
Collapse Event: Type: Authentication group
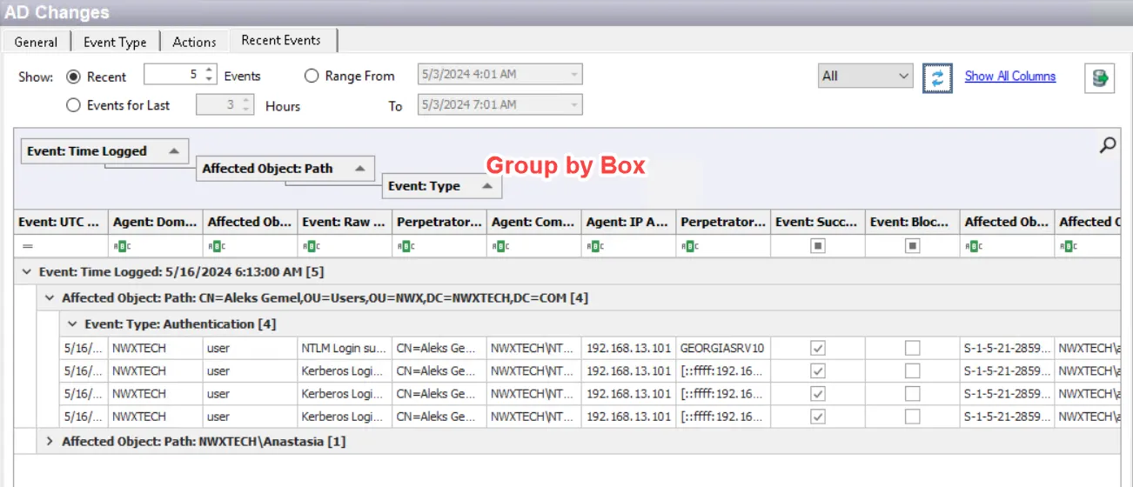[72, 324]
